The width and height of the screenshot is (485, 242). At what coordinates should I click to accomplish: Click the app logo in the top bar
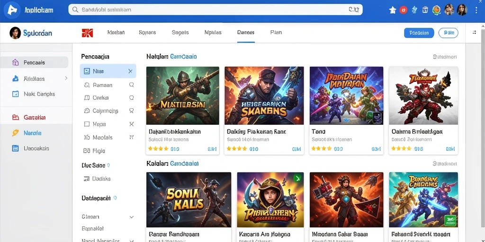(12, 10)
